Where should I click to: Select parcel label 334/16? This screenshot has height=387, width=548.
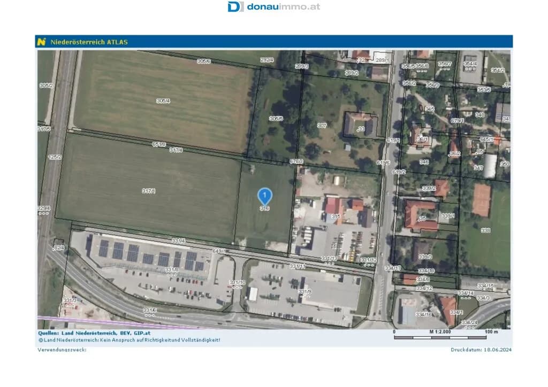[424, 314]
